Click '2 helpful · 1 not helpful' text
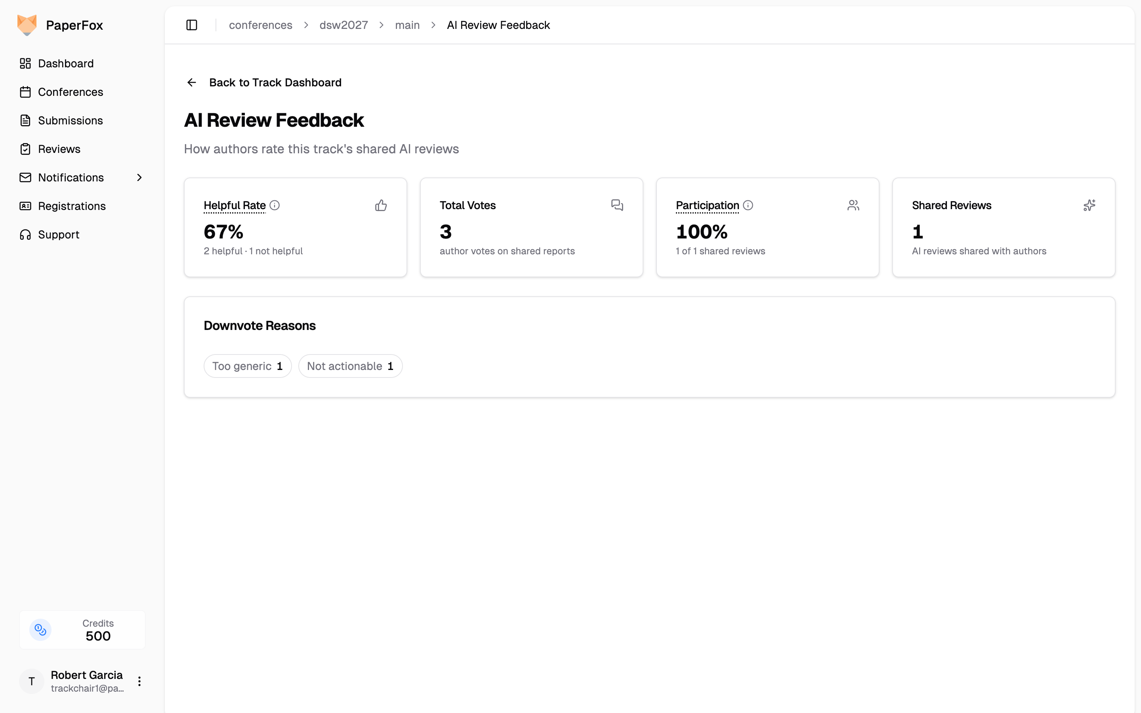Screen dimensions: 1141x713 [253, 251]
